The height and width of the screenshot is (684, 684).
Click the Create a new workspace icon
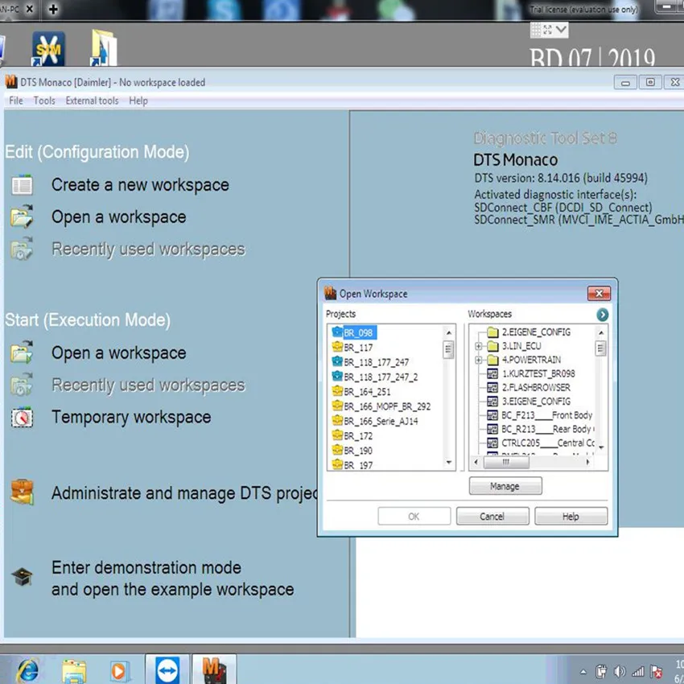pyautogui.click(x=22, y=185)
